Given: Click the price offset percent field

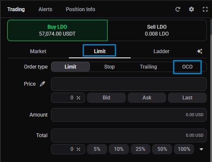Looking at the screenshot, I should tap(68, 98).
